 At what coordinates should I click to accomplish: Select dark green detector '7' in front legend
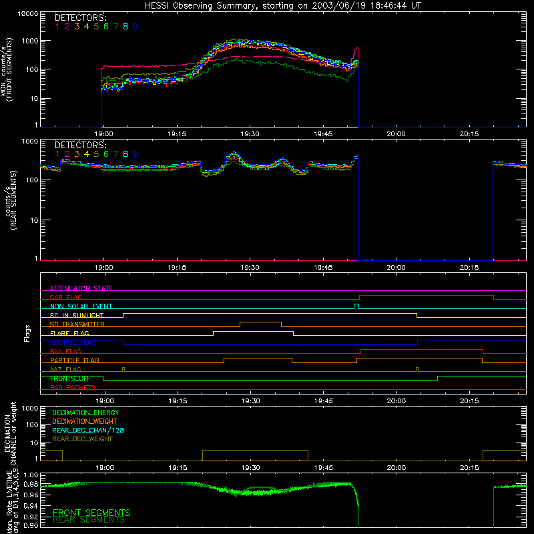[x=115, y=27]
